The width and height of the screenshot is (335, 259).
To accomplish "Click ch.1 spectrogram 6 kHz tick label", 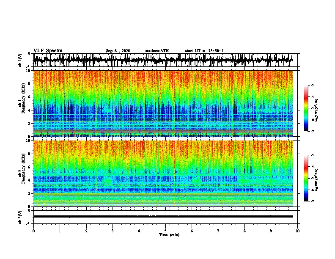I will 30,97.
